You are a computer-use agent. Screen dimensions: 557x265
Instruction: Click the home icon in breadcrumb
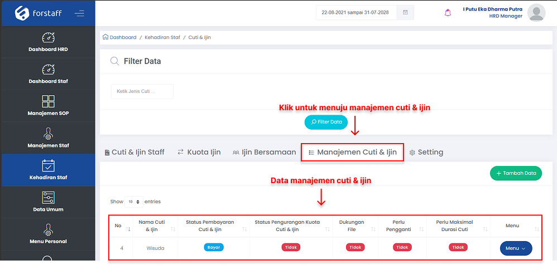point(105,37)
